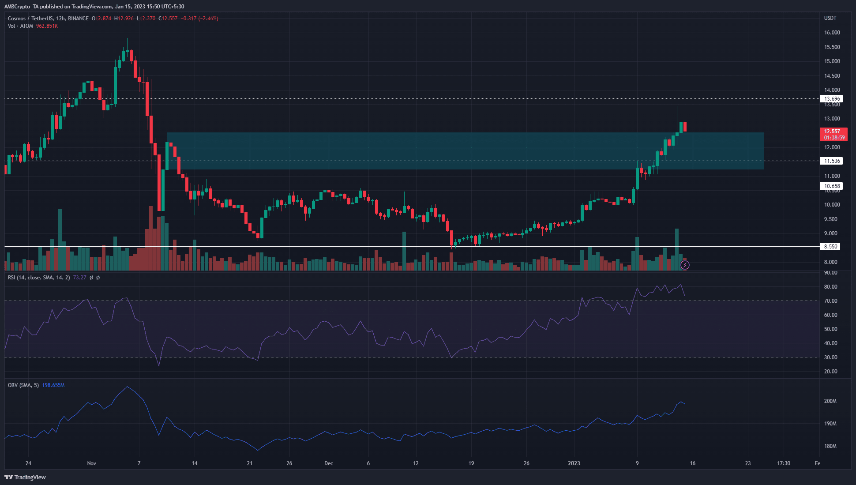
Task: Select the teal supply zone rectangle
Action: tap(466, 151)
